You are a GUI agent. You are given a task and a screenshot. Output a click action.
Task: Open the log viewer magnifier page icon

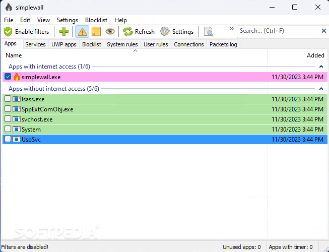tap(209, 32)
